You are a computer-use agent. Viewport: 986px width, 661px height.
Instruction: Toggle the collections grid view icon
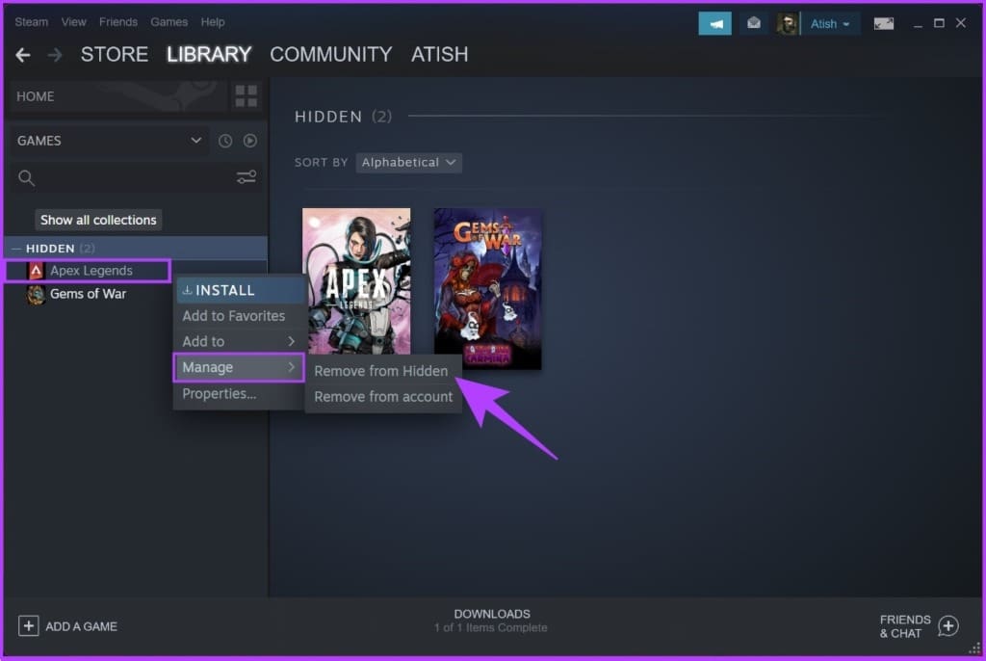click(246, 96)
